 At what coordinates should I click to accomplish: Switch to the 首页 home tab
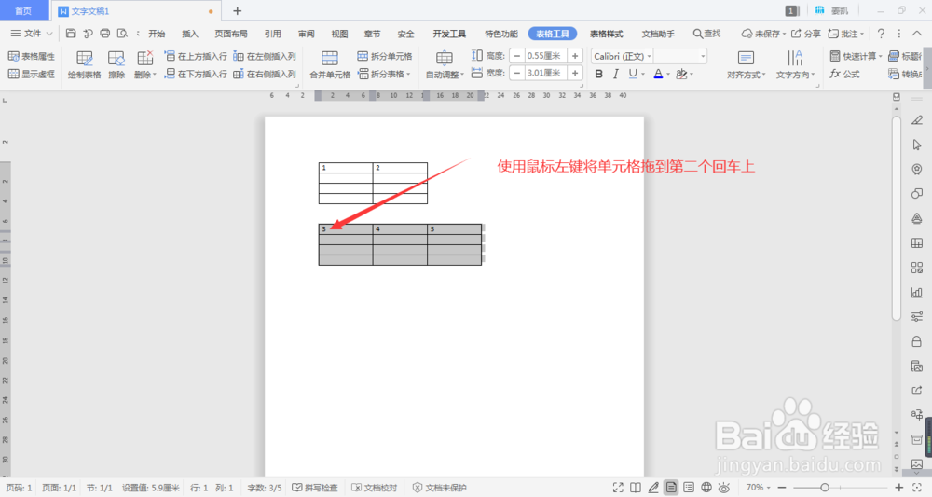[x=24, y=10]
